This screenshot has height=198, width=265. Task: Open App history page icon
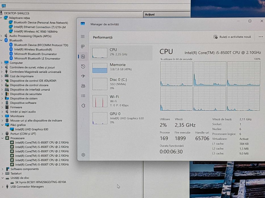(83, 66)
